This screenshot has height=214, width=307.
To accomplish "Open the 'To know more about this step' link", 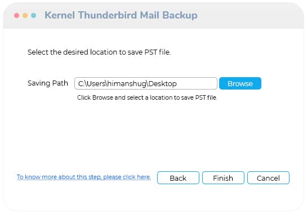I will pyautogui.click(x=84, y=177).
